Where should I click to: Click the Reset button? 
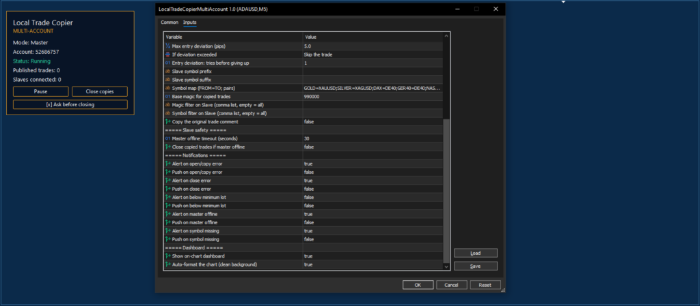pos(485,285)
